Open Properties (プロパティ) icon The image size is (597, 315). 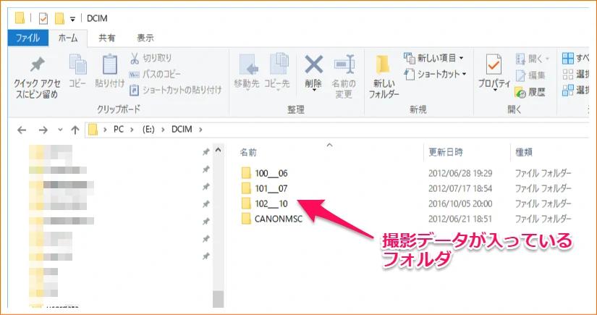point(494,64)
